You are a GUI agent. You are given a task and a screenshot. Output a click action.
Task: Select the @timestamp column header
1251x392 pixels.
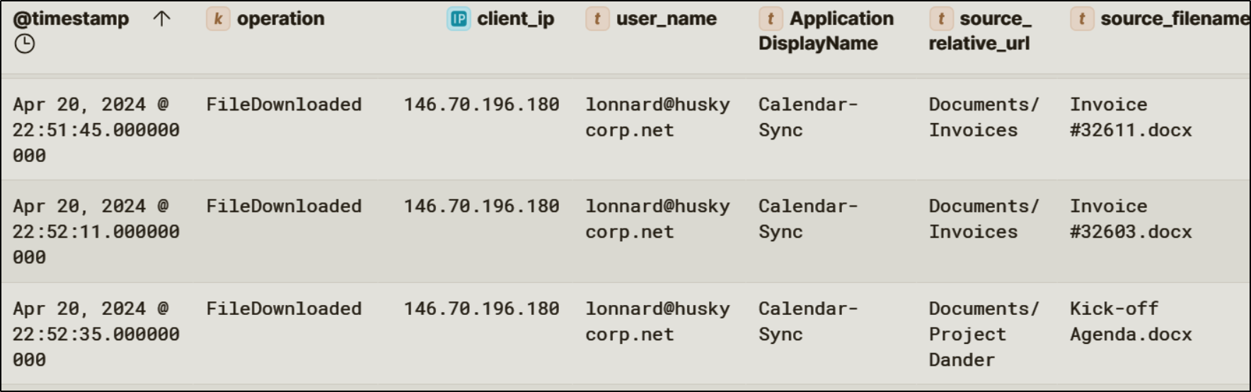(x=71, y=19)
